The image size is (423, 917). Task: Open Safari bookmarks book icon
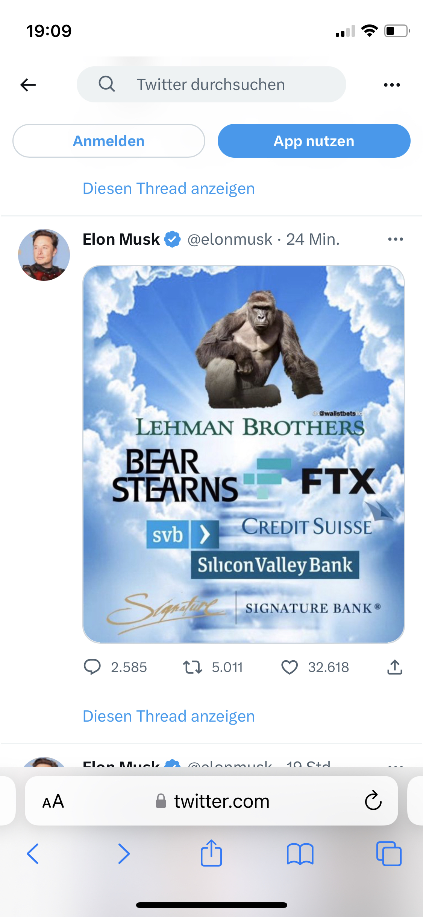(300, 854)
